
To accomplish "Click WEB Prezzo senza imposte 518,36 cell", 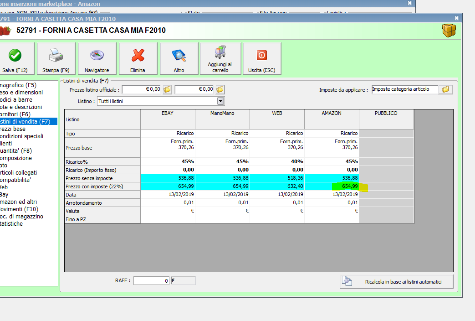I will tap(277, 178).
